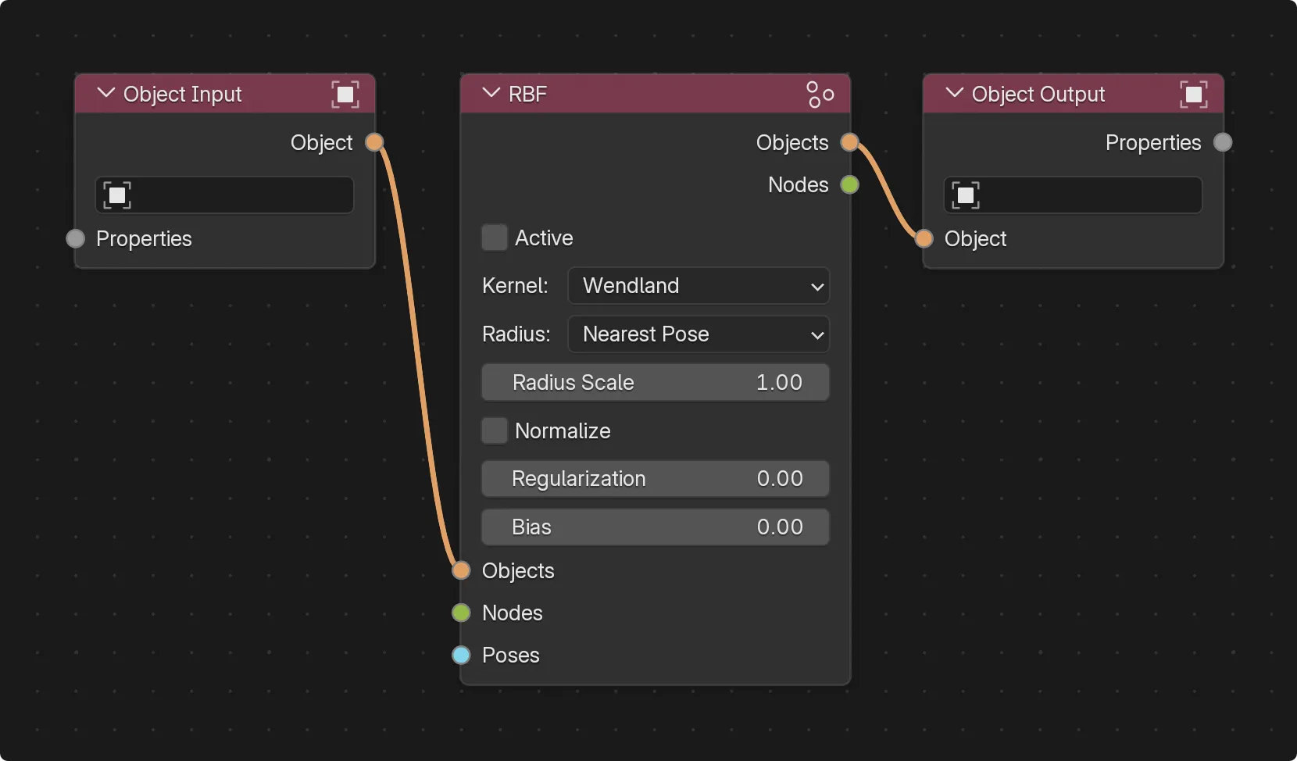Collapse the RBF node

[x=491, y=93]
